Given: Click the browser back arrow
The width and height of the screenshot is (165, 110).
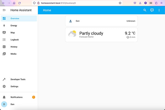Looking at the screenshot, I should [4, 3].
